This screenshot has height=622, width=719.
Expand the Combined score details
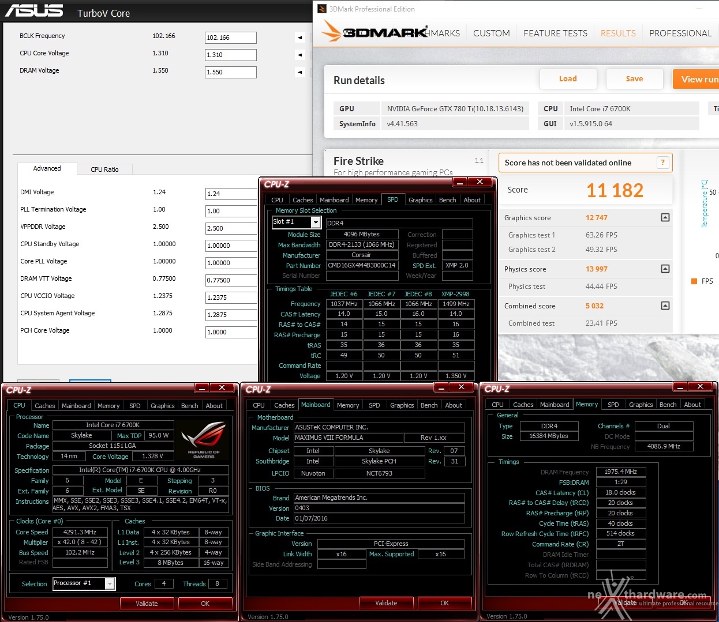click(665, 306)
